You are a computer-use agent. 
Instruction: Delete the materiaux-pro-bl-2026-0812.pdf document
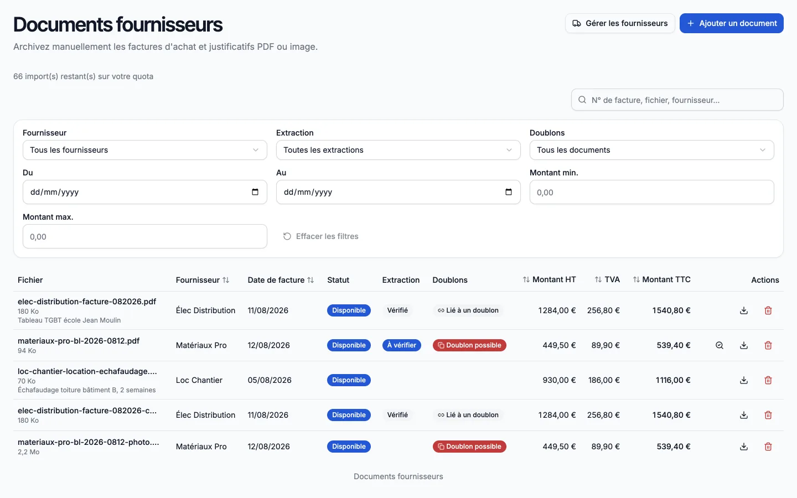point(768,345)
